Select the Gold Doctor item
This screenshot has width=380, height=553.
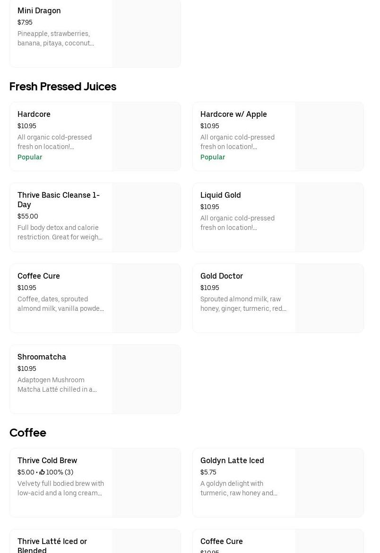click(222, 276)
